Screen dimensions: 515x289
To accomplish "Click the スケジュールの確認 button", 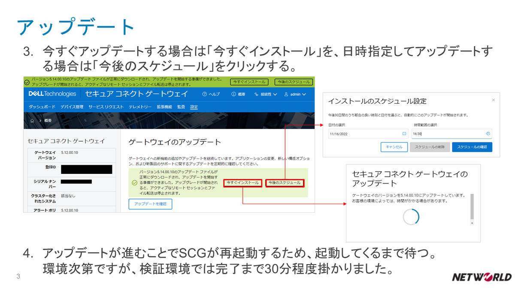I will [x=472, y=147].
